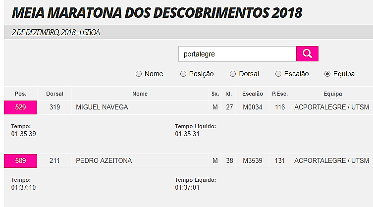Click the Nome column header

[140, 94]
